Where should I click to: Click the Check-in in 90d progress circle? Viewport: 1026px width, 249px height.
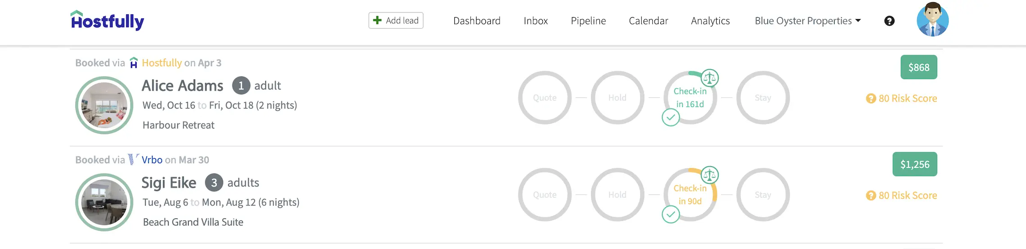click(x=690, y=195)
